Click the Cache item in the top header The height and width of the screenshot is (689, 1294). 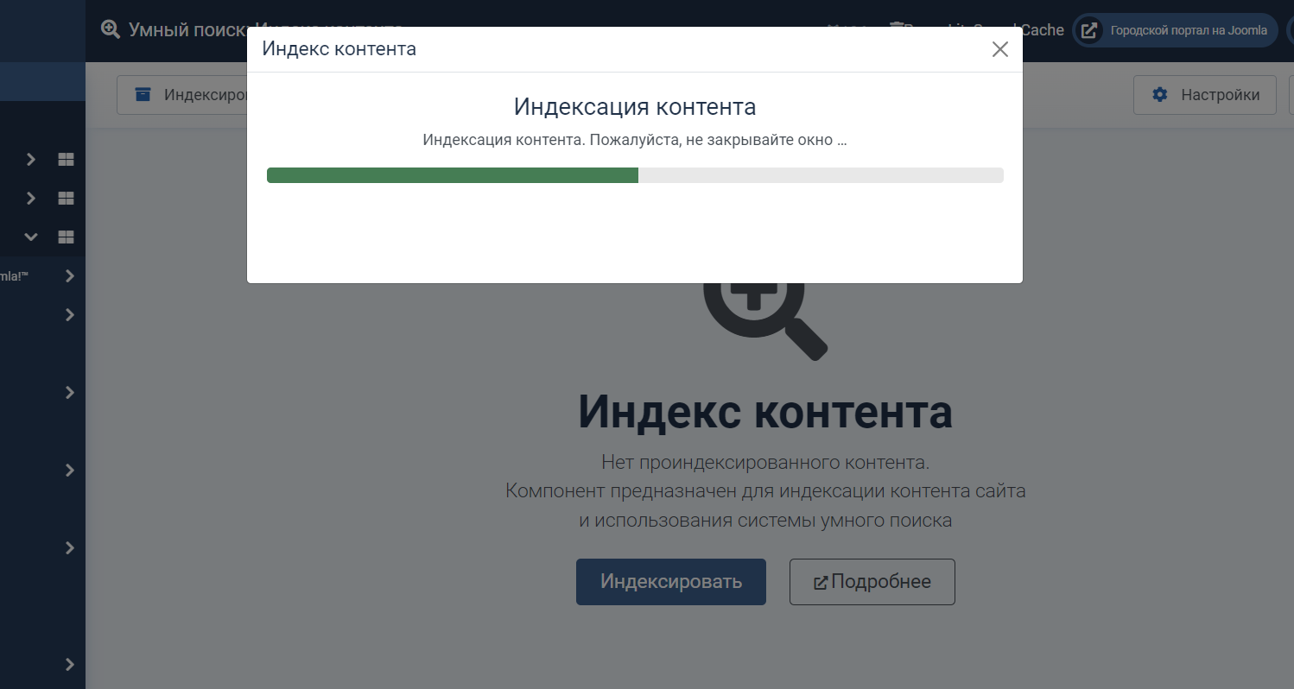(x=1043, y=30)
